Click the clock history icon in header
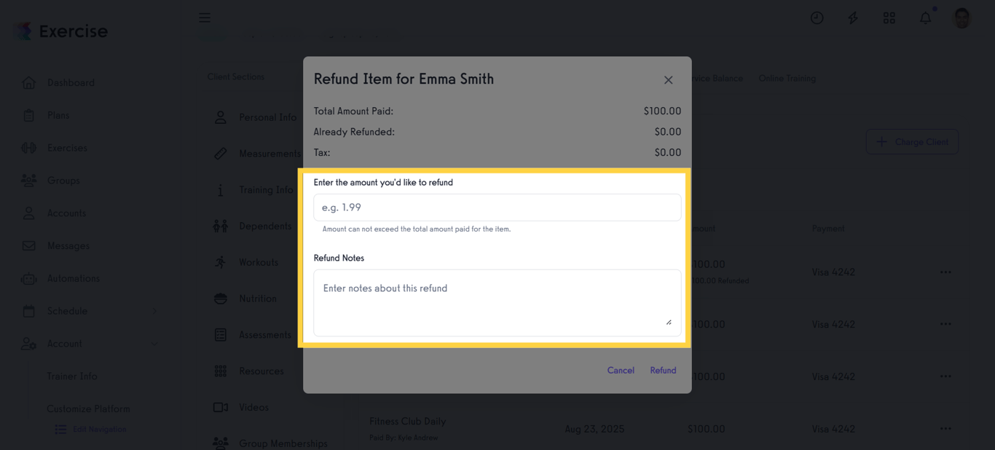 (x=817, y=17)
